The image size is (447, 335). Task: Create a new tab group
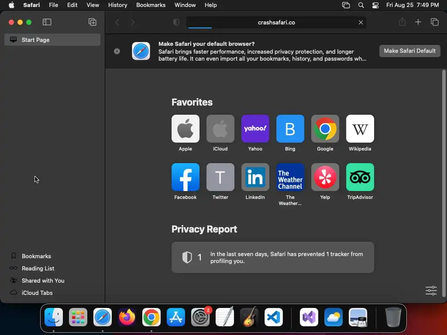click(93, 22)
